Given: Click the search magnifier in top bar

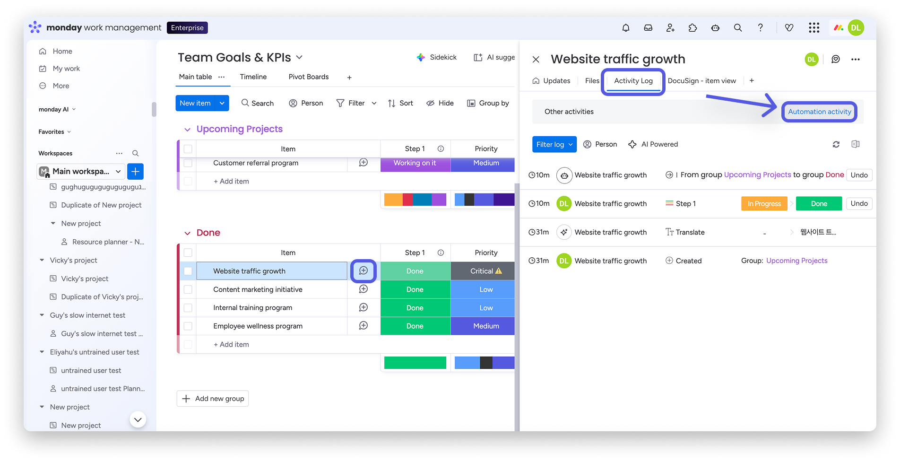Looking at the screenshot, I should tap(737, 28).
